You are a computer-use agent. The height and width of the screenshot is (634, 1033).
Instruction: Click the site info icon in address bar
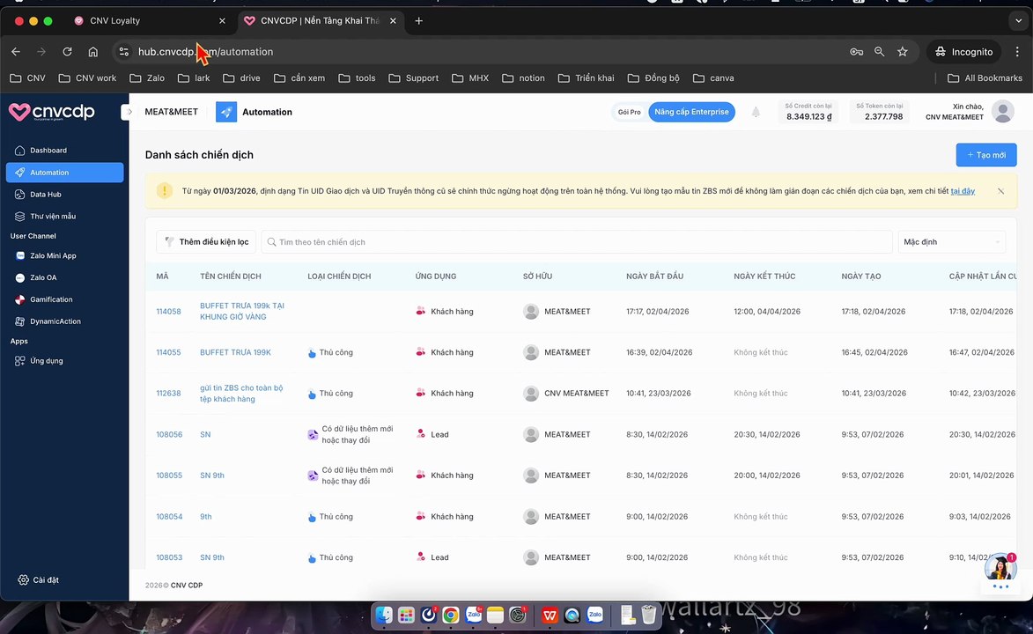(124, 51)
